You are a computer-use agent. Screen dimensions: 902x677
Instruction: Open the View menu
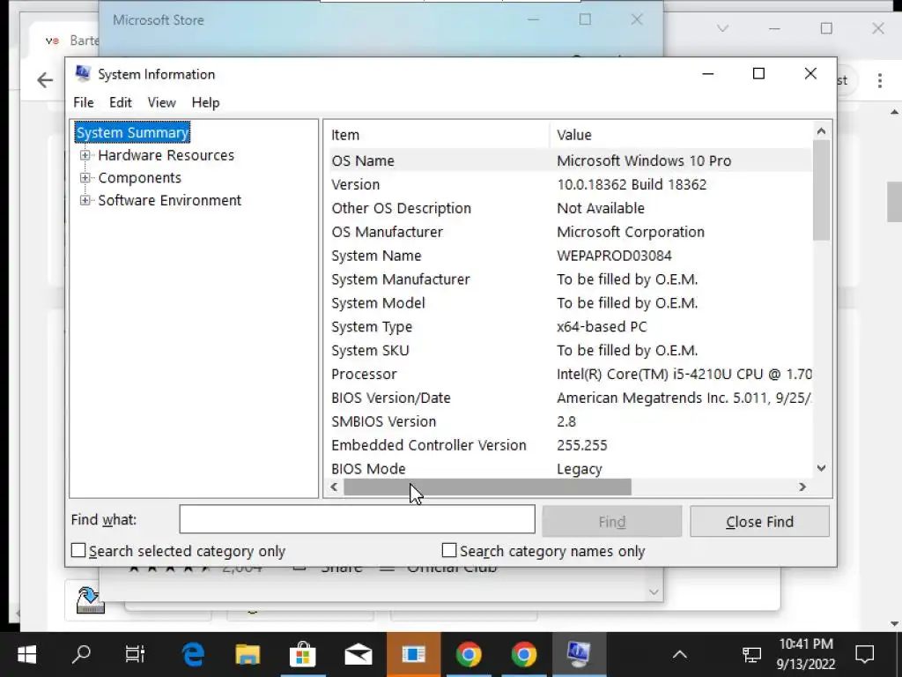[x=162, y=102]
